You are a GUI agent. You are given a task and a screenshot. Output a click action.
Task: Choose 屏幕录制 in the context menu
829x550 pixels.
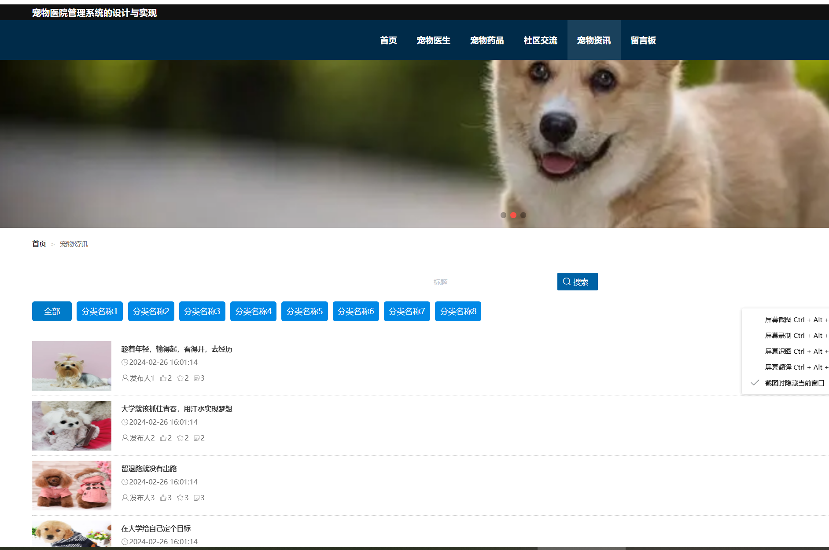(x=785, y=335)
